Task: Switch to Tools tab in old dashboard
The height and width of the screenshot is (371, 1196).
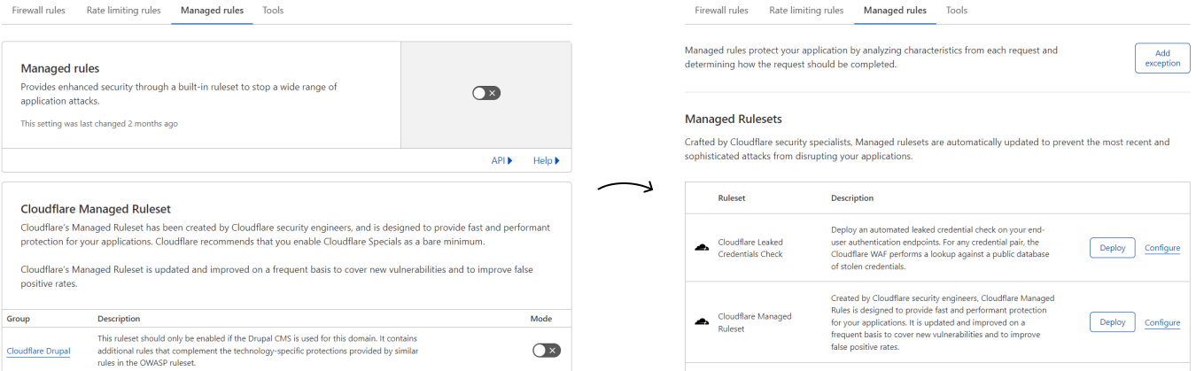Action: coord(273,11)
